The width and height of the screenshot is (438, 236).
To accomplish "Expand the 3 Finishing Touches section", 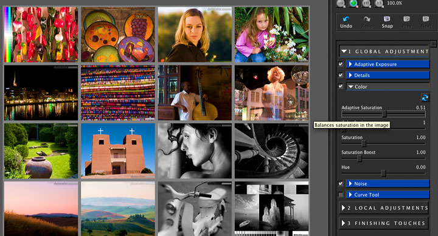I will click(383, 223).
